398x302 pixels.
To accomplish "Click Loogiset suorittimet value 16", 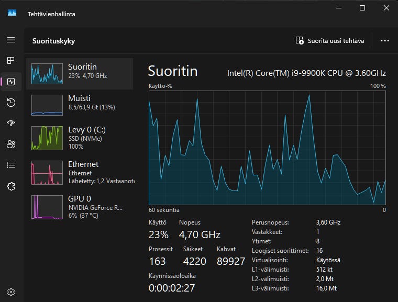I will point(319,251).
